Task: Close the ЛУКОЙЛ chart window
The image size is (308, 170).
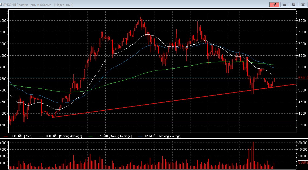Action: click(303, 5)
